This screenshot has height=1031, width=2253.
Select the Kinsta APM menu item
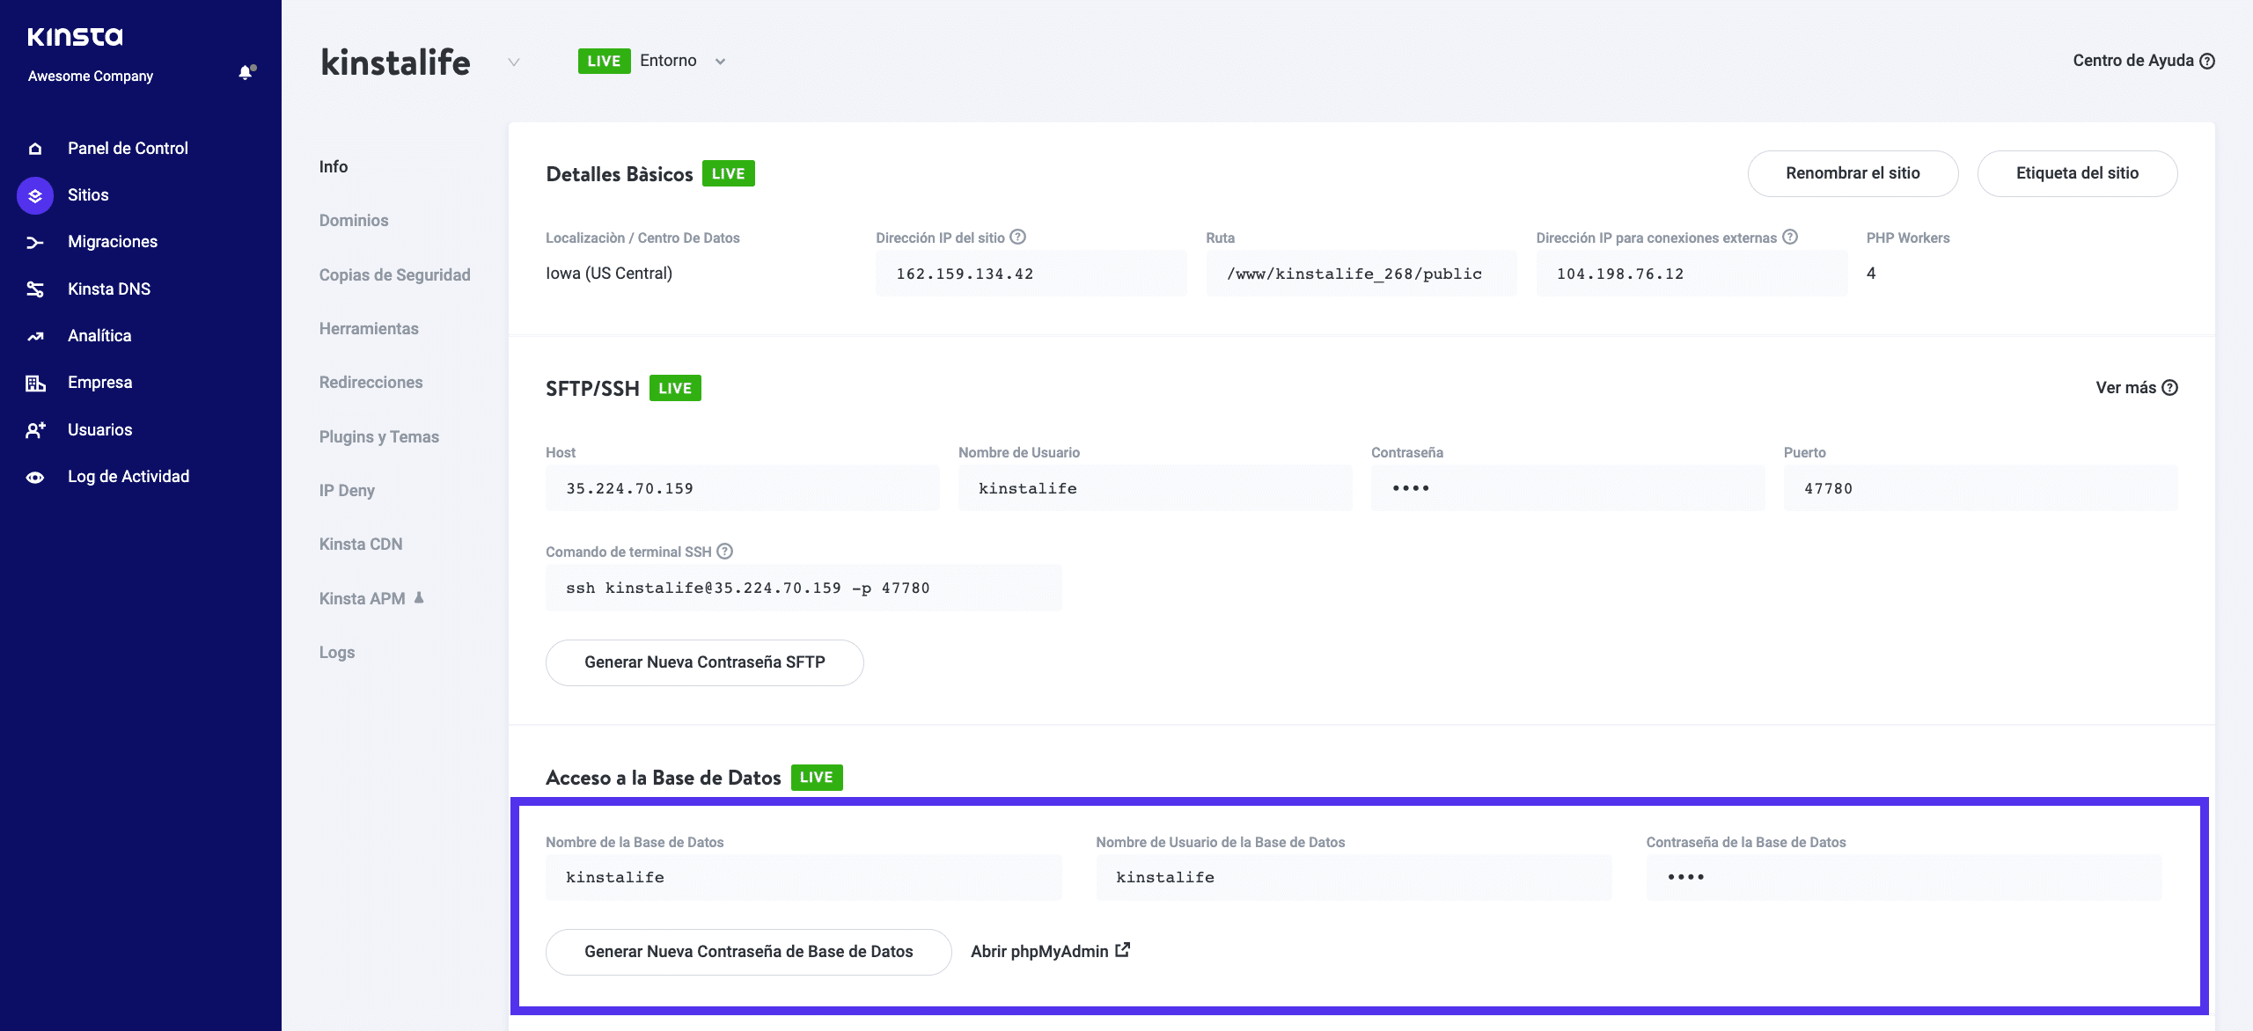click(363, 598)
